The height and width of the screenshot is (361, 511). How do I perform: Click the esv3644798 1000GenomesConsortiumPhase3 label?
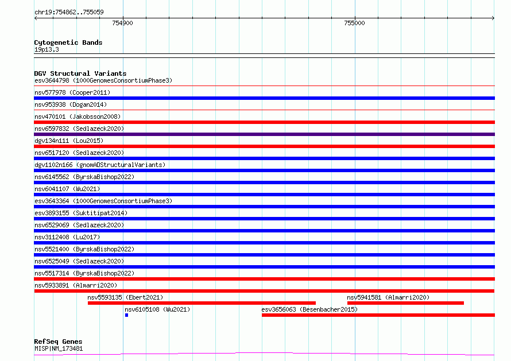tap(103, 80)
